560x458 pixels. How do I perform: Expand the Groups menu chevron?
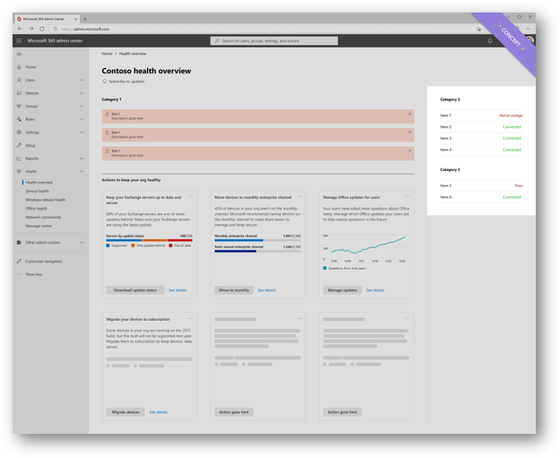[82, 106]
